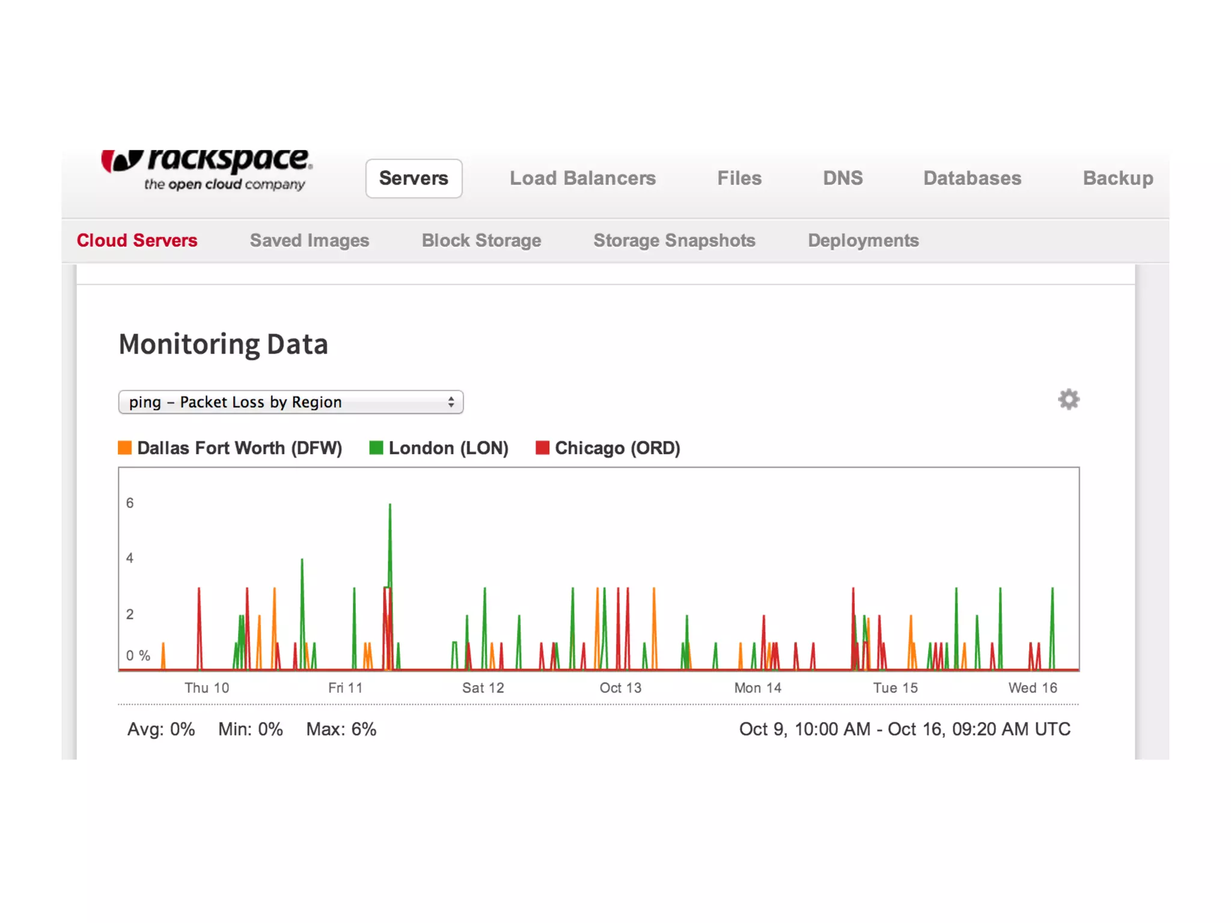Open the Storage Snapshots page
Screen dimensions: 1231x923
click(674, 240)
